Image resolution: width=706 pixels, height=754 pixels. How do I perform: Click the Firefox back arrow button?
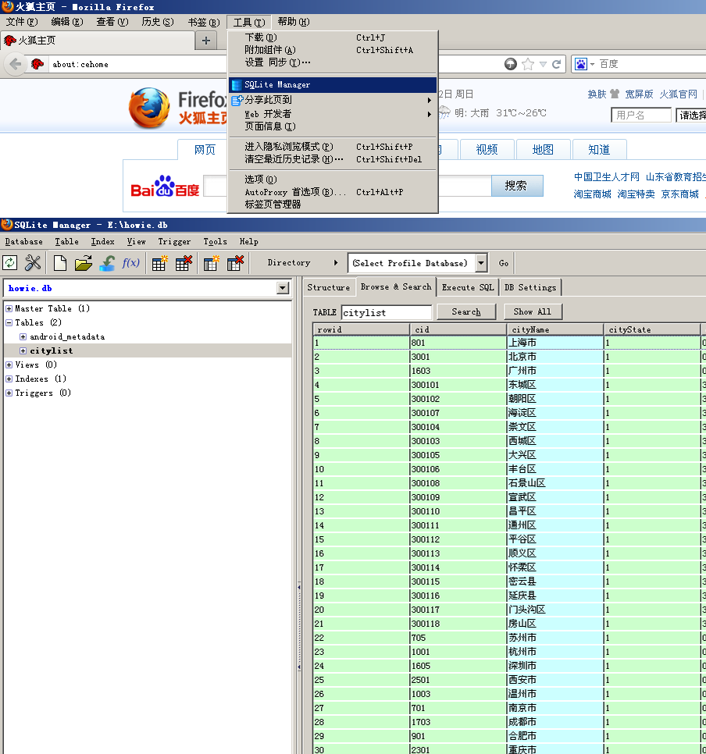tap(16, 64)
